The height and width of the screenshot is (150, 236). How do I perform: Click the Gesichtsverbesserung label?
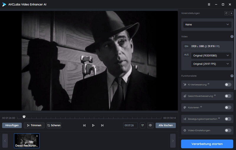tap(200, 96)
